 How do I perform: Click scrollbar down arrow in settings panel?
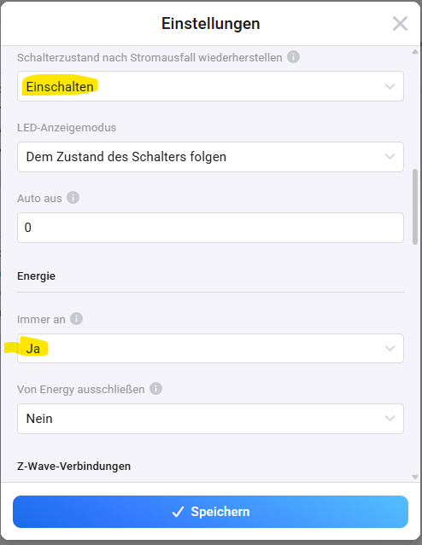click(414, 477)
